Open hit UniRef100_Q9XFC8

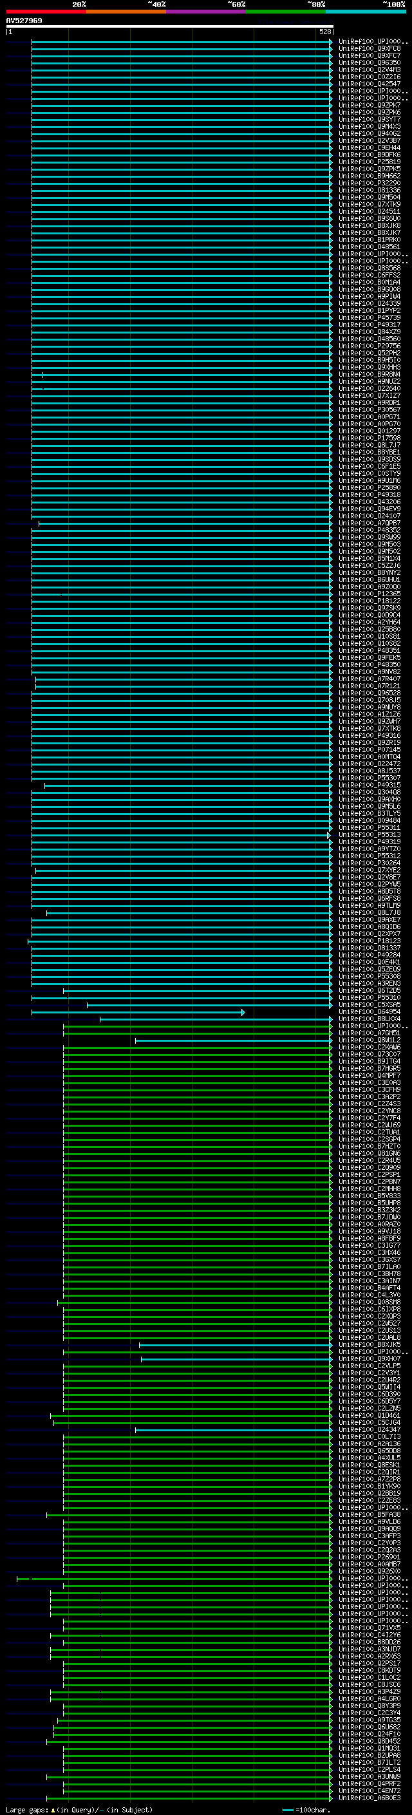(x=370, y=49)
